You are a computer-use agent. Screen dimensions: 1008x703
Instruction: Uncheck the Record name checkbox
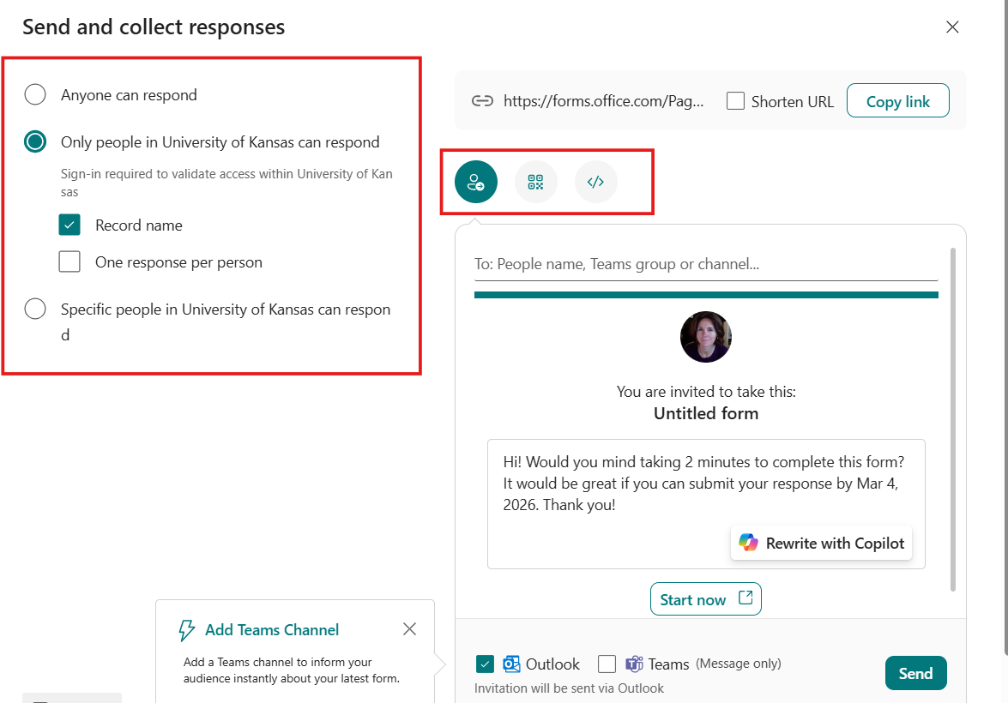(x=69, y=225)
